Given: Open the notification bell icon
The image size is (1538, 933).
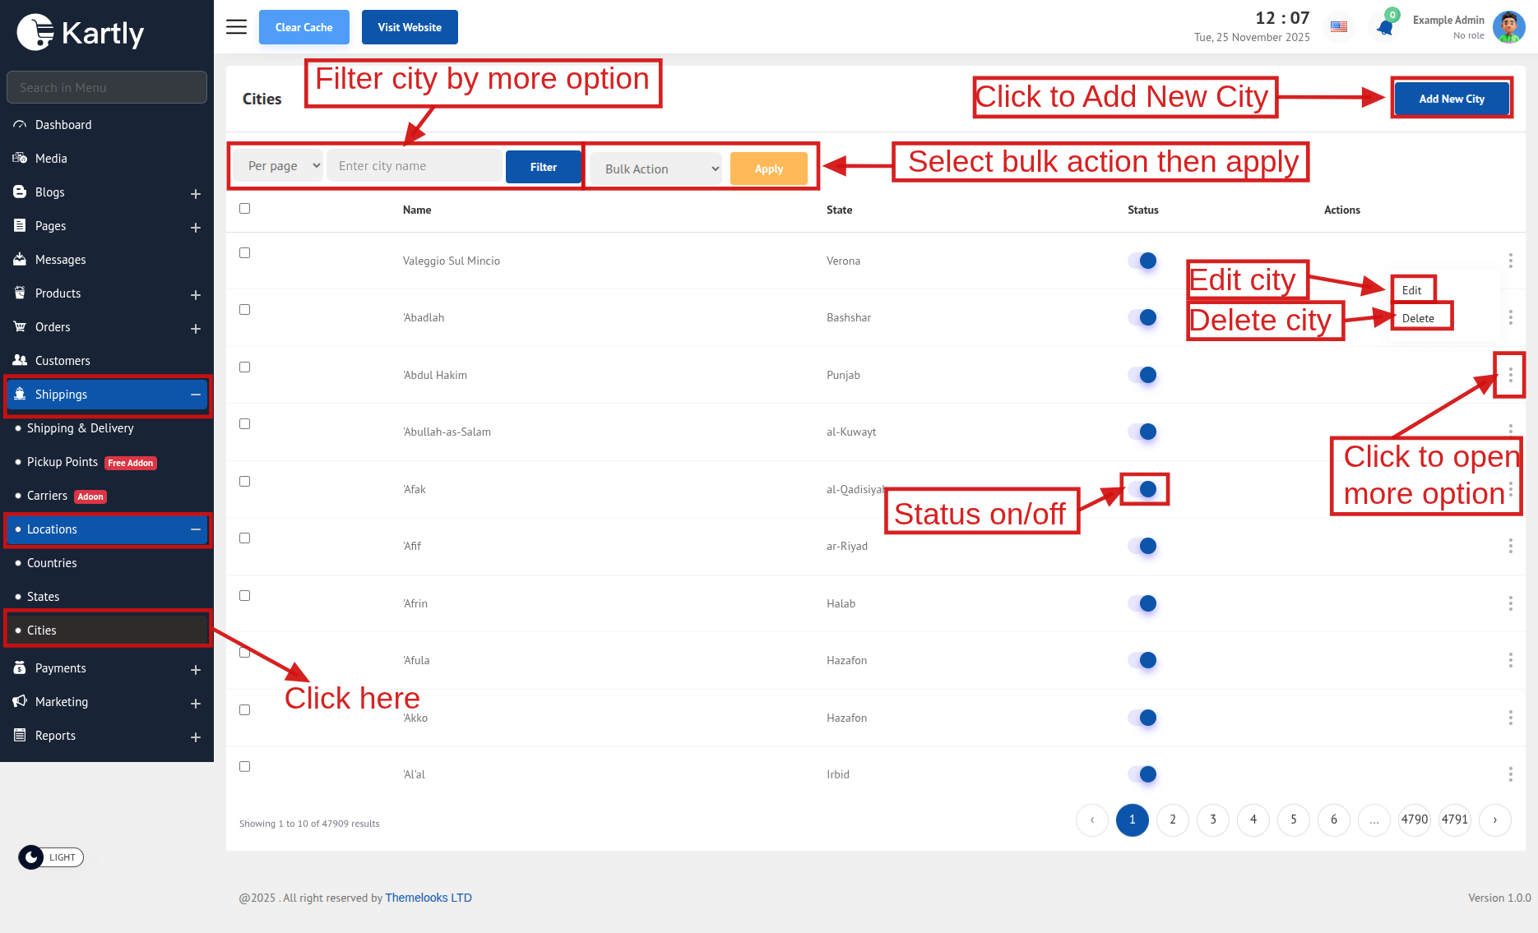Looking at the screenshot, I should 1385,27.
